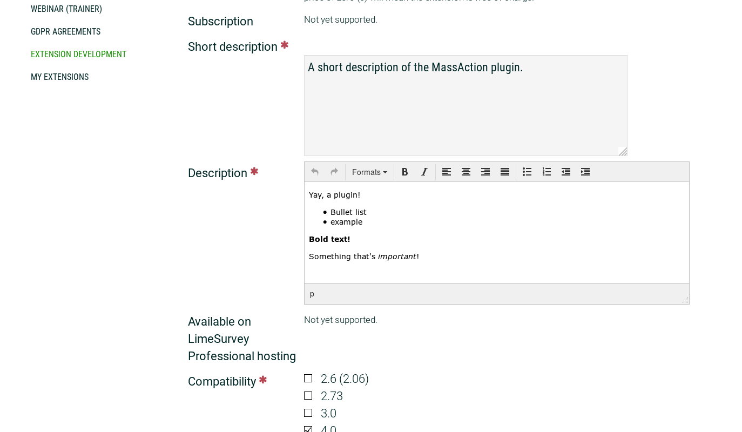Justify the description text
Image resolution: width=742 pixels, height=432 pixels.
(x=505, y=172)
